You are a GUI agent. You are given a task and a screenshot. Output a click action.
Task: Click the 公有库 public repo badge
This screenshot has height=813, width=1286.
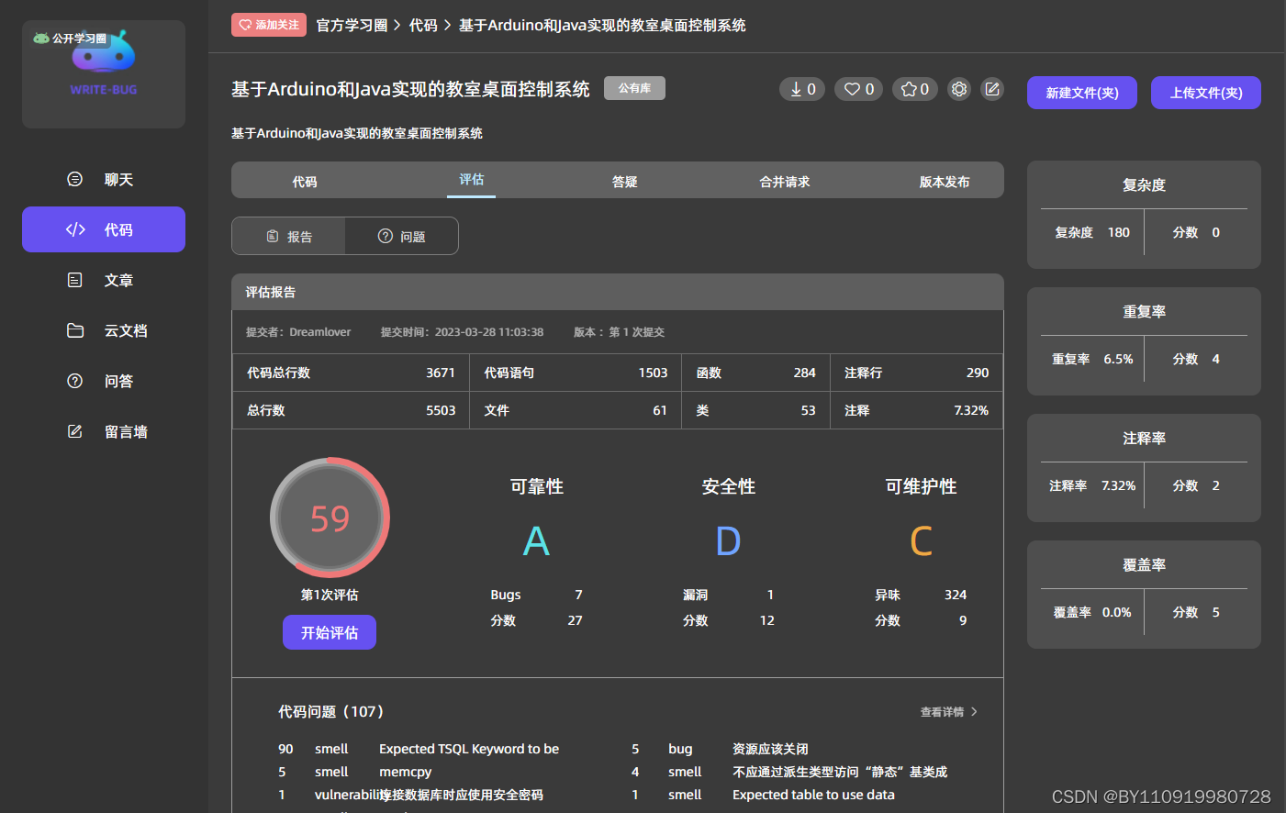(x=634, y=88)
